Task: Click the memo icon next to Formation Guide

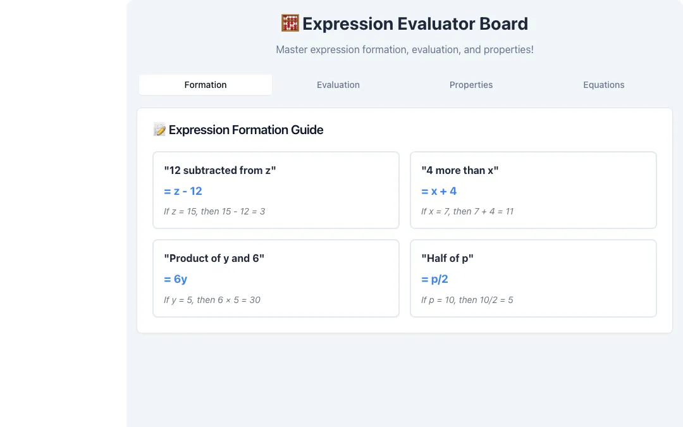Action: pyautogui.click(x=159, y=130)
